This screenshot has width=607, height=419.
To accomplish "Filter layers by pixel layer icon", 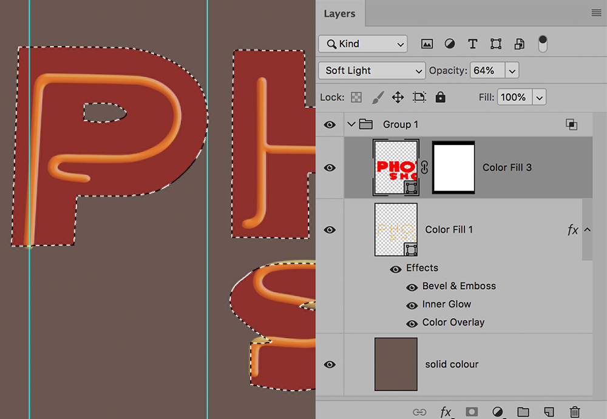I will 427,44.
